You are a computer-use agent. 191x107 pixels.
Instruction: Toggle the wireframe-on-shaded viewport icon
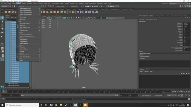64,18
